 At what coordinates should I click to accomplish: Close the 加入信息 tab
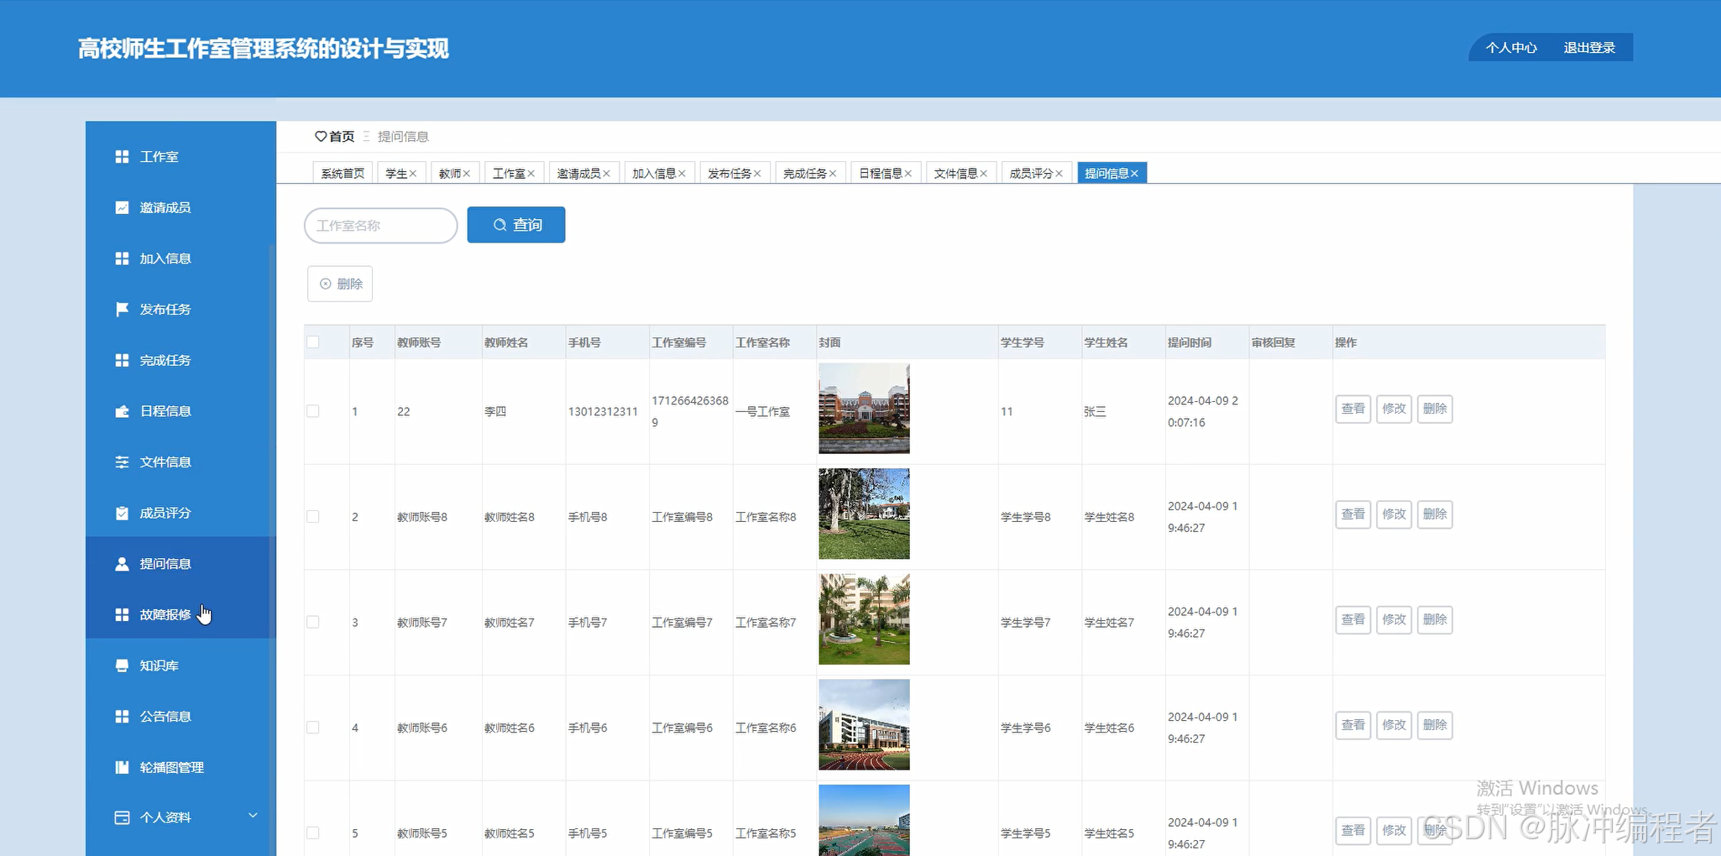pos(682,174)
